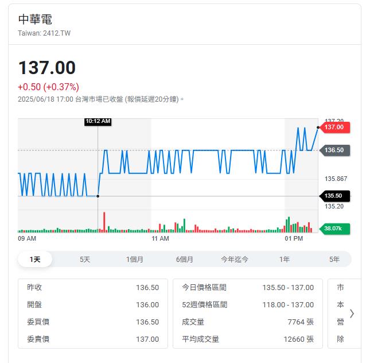Click the gray 136.50 previous close tag

click(x=334, y=150)
